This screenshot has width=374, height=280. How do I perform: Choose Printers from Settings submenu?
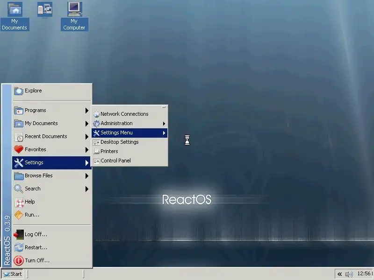click(129, 151)
